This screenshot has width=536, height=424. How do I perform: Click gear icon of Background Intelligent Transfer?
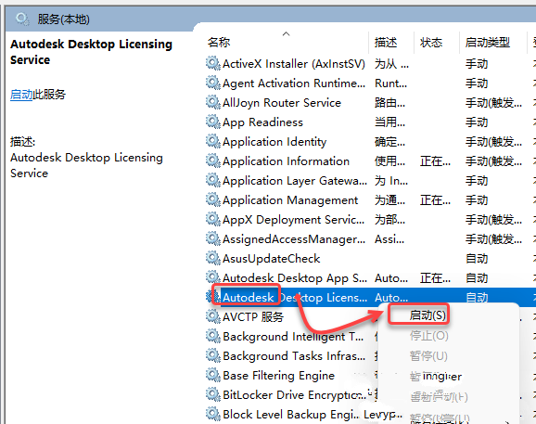pyautogui.click(x=212, y=337)
